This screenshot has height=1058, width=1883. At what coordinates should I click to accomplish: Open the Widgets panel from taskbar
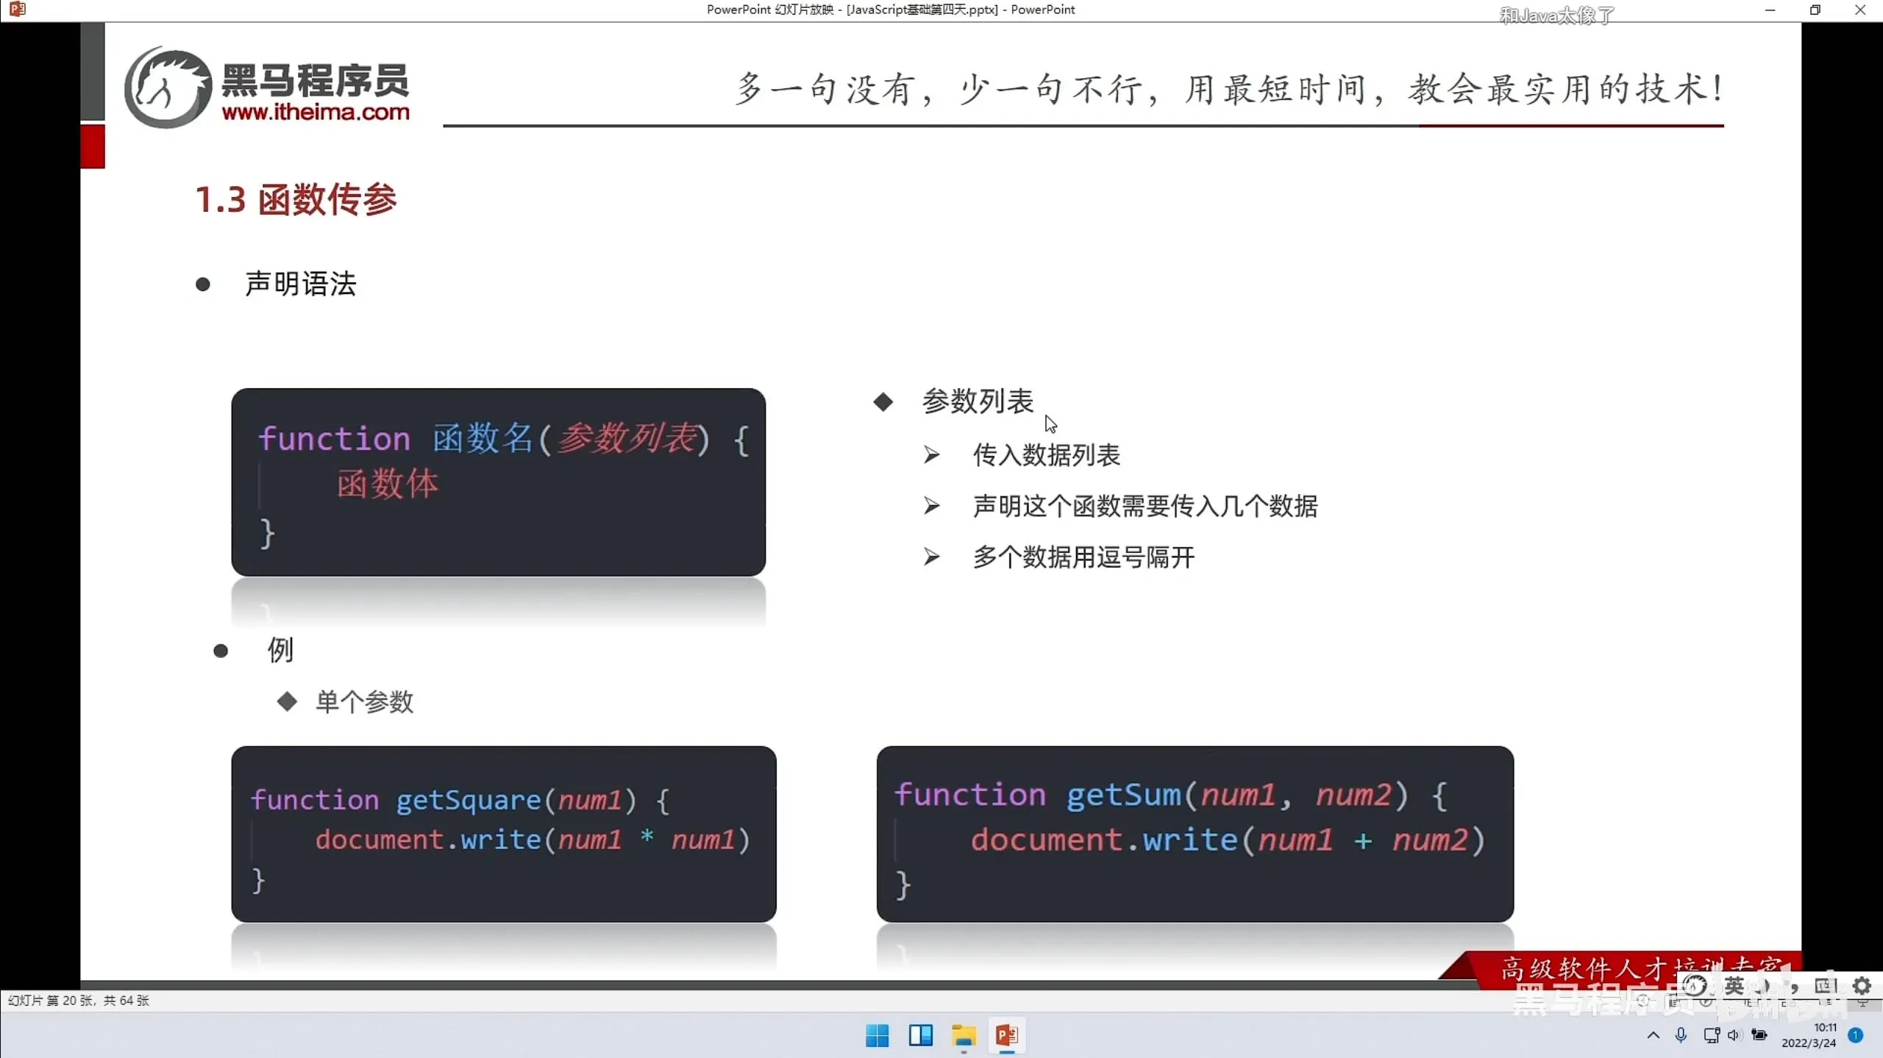click(920, 1035)
